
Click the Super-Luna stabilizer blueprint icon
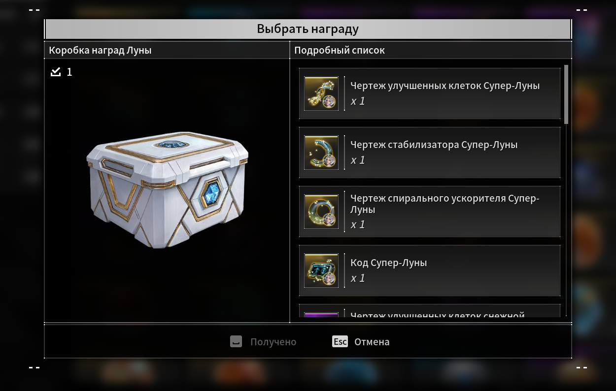[321, 152]
